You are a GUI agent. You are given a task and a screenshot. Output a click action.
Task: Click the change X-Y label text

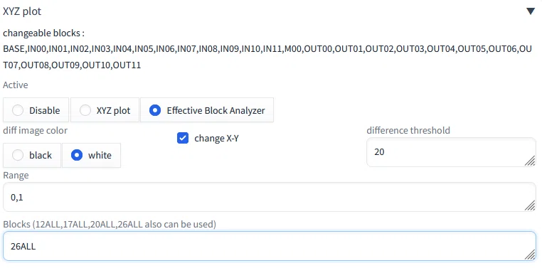(x=216, y=138)
